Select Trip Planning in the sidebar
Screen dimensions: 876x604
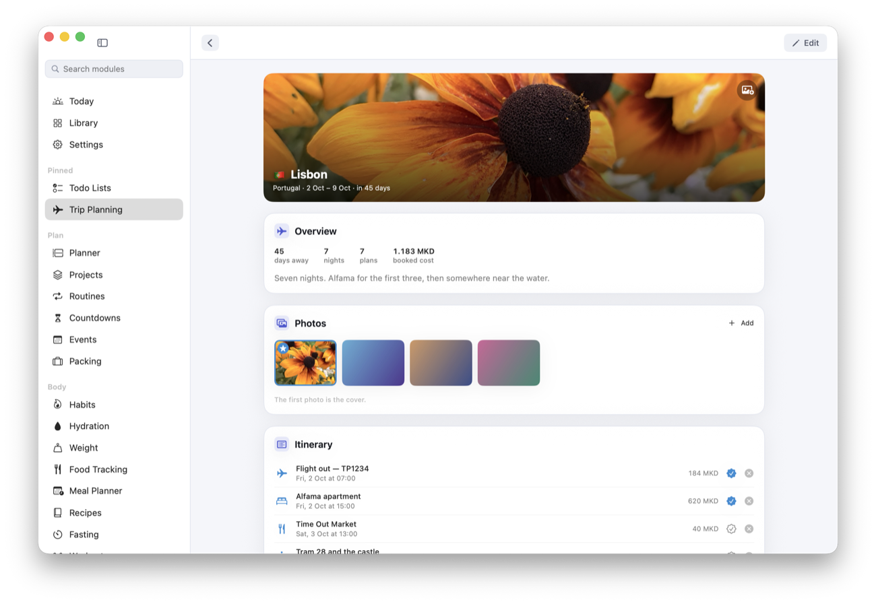114,209
